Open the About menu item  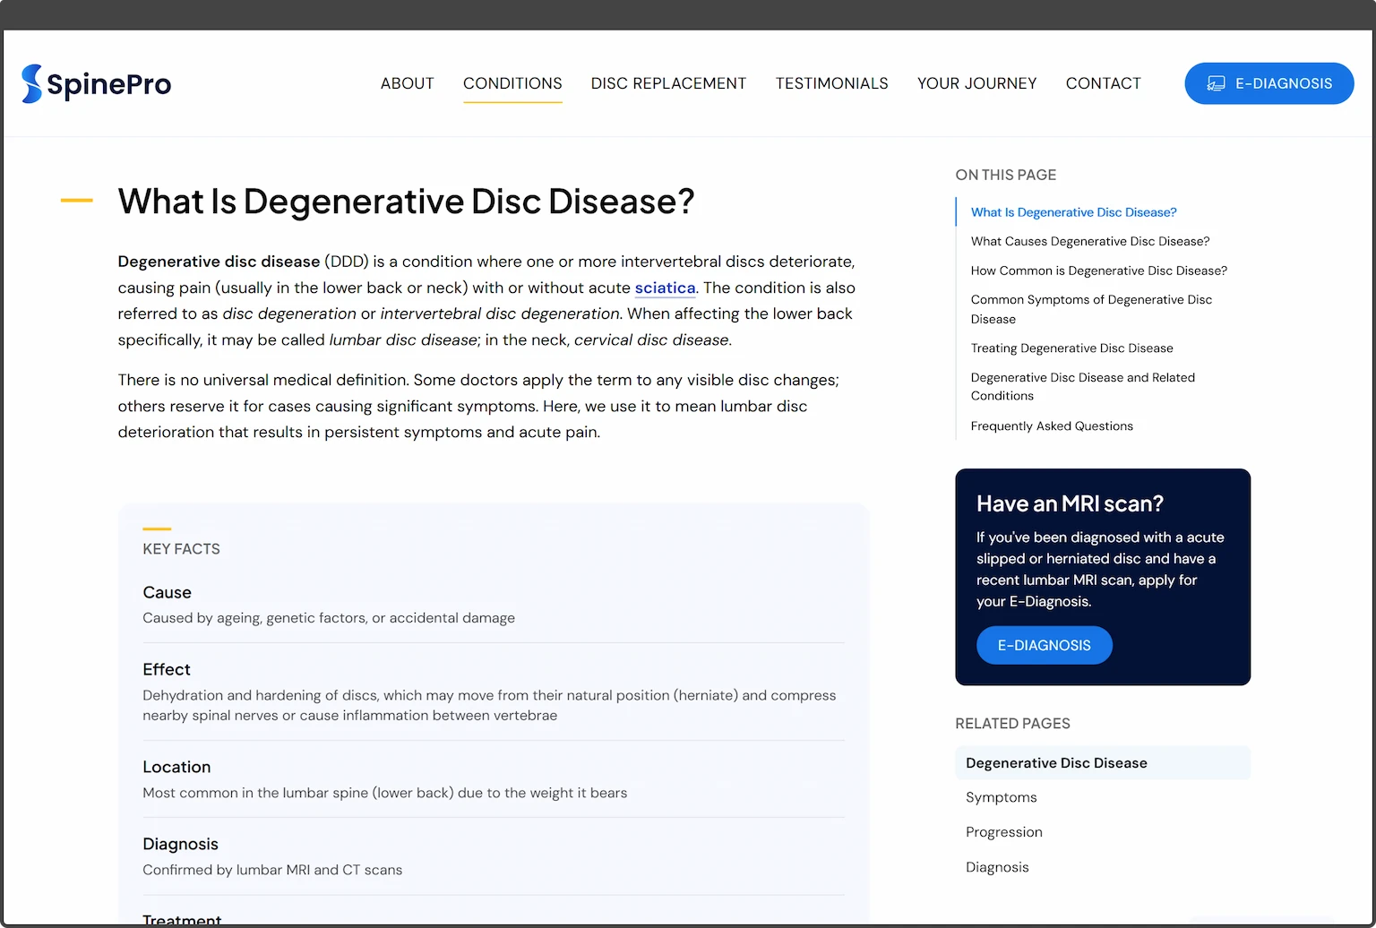tap(407, 83)
